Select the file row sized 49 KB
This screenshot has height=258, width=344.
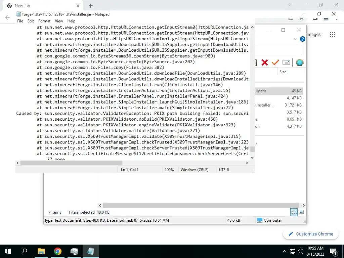coord(279,91)
